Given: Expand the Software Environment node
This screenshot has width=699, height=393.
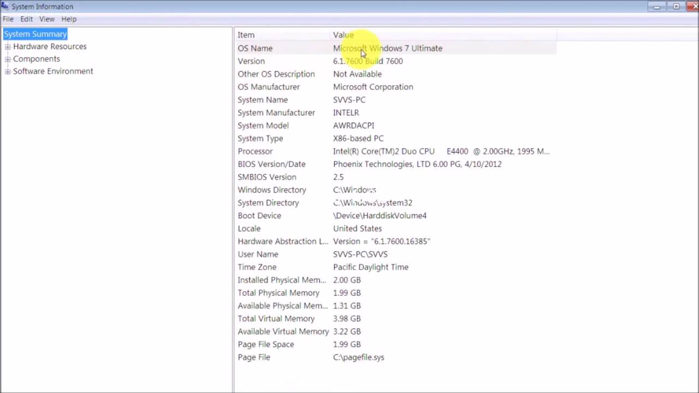Looking at the screenshot, I should click(8, 72).
